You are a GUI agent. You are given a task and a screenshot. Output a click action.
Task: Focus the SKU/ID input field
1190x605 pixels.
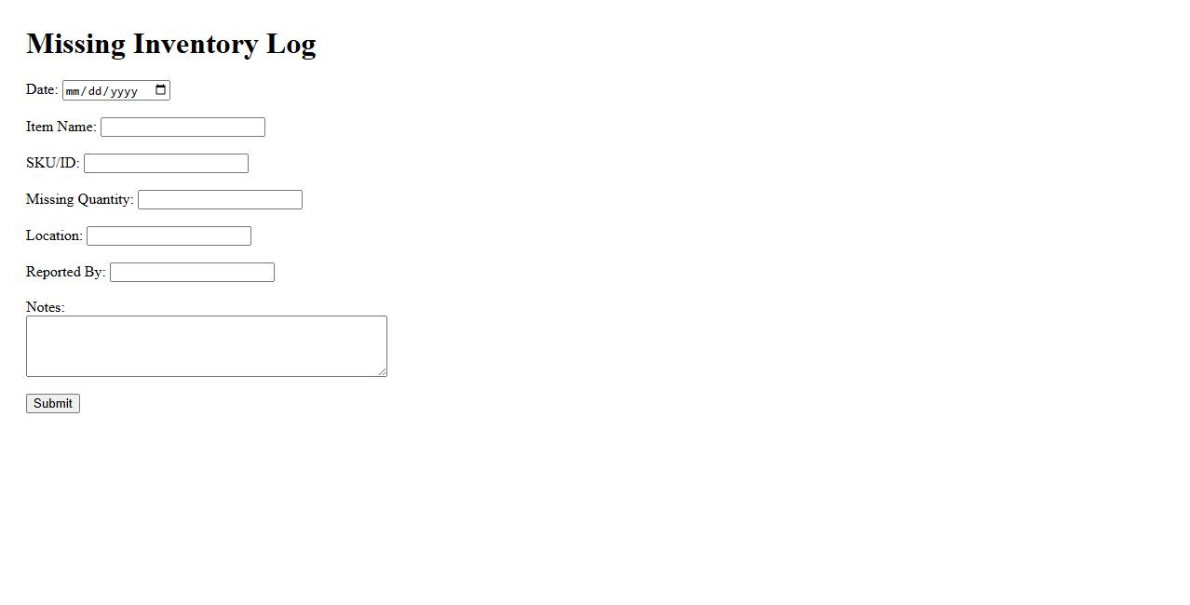point(166,164)
